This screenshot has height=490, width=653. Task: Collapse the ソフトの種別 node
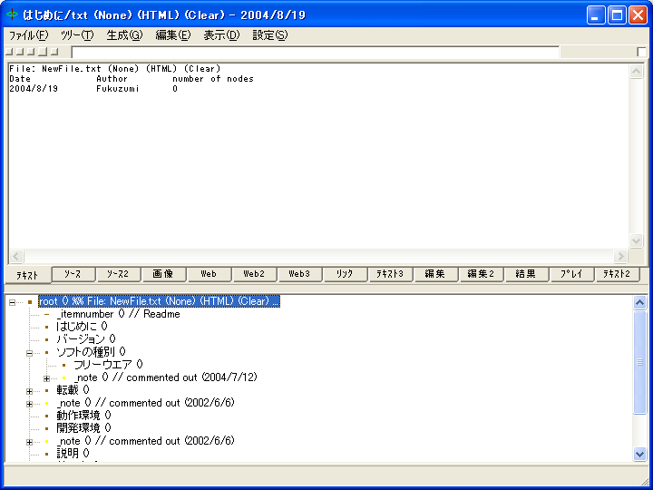coord(30,352)
